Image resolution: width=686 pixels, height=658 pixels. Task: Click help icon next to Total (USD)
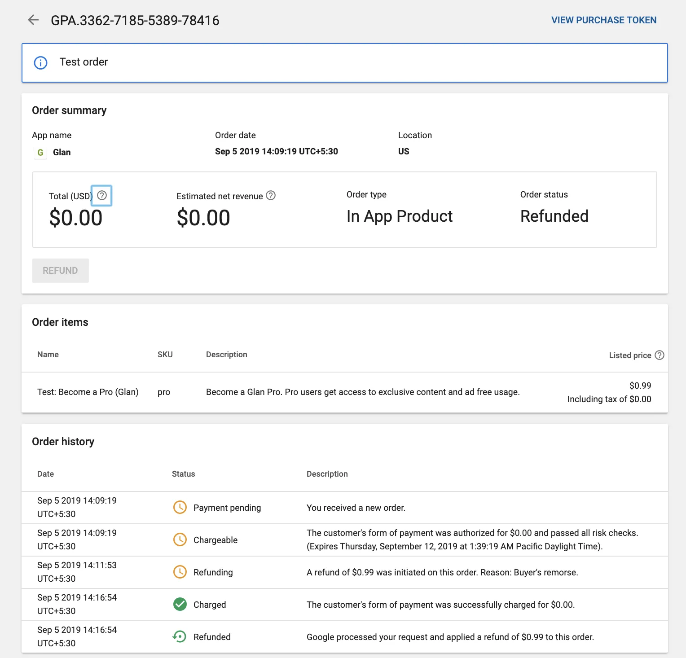(x=102, y=195)
